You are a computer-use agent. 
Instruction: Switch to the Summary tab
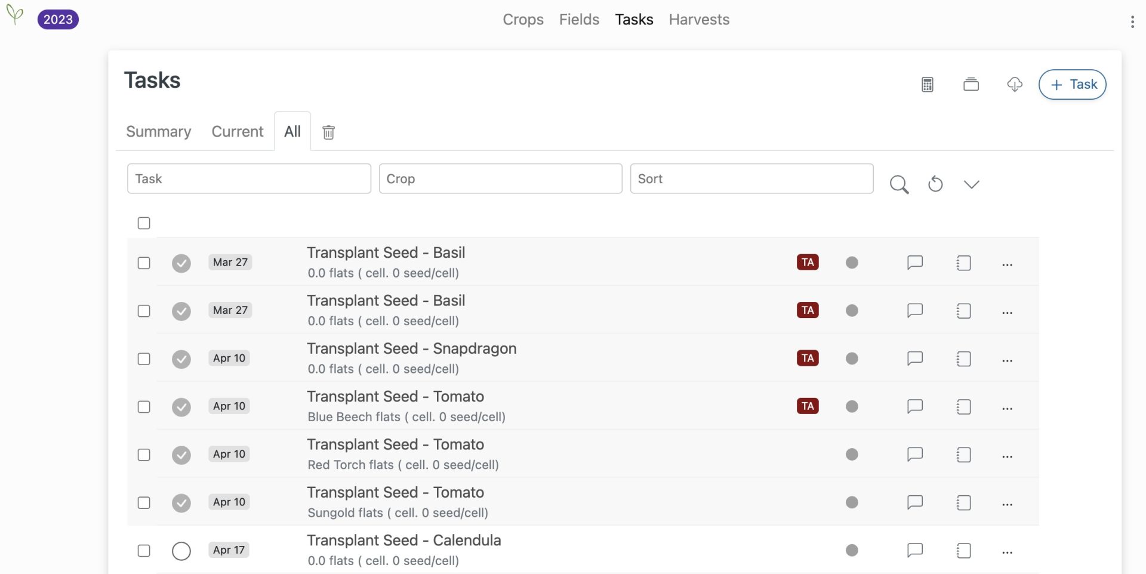point(159,132)
